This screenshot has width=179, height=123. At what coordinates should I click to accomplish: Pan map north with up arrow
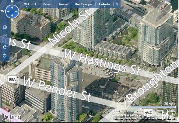tap(12, 8)
